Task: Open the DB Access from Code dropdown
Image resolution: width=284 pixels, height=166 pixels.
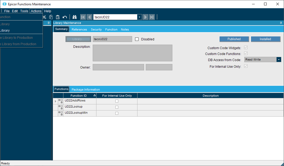Action: [279, 59]
